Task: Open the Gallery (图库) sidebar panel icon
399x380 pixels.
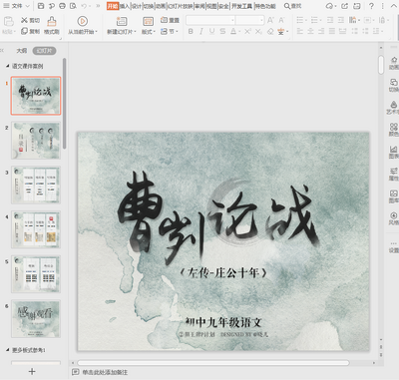Action: [x=394, y=196]
